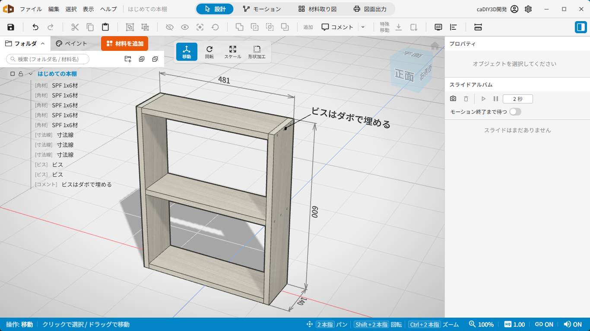Expand the フォルダ panel chevron
Screen dimensions: 590x331
coord(43,44)
